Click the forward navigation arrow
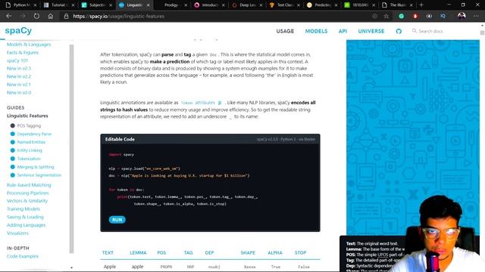This screenshot has height=272, width=485. 23,16
